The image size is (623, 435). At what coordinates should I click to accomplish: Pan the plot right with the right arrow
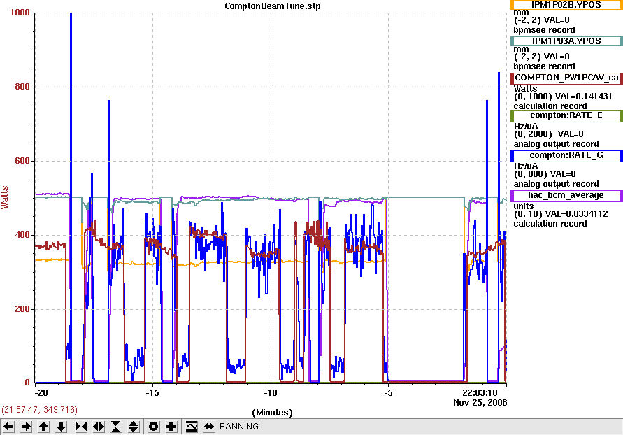[26, 427]
